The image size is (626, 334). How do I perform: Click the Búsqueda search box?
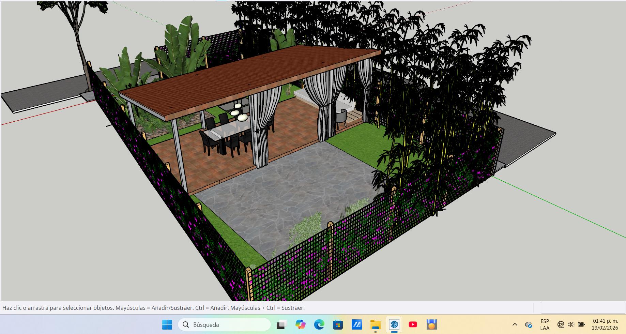(224, 324)
